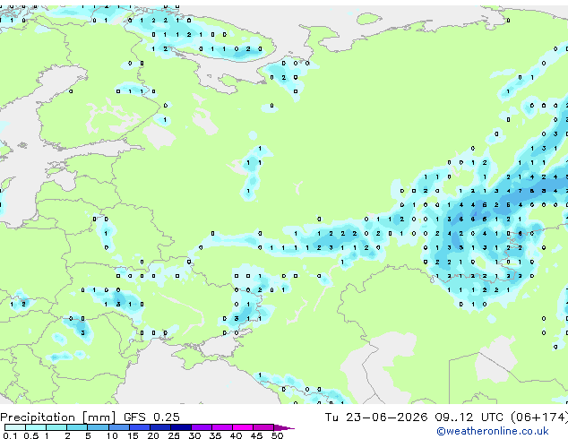Click the swatch between 45 and 50
Image resolution: width=568 pixels, height=439 pixels.
click(263, 427)
